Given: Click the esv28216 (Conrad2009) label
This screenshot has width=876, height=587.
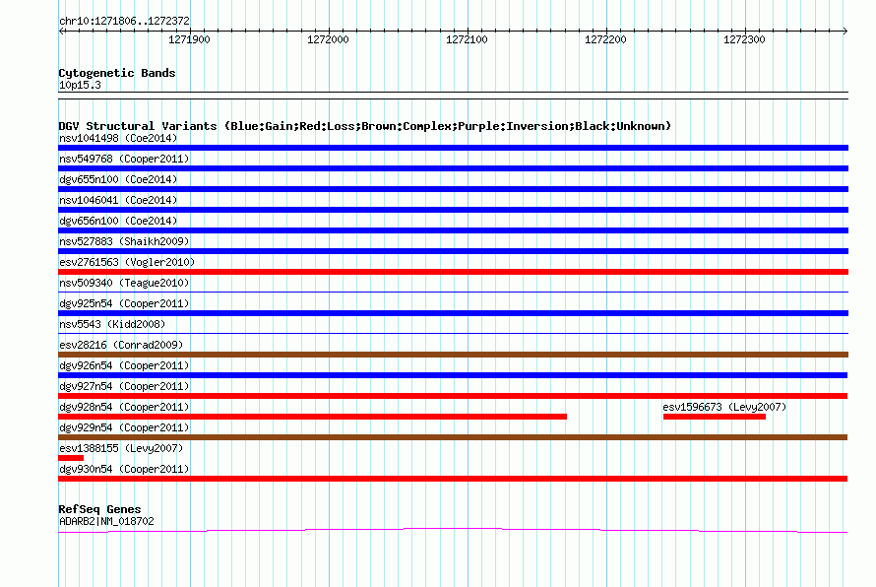Looking at the screenshot, I should (121, 345).
